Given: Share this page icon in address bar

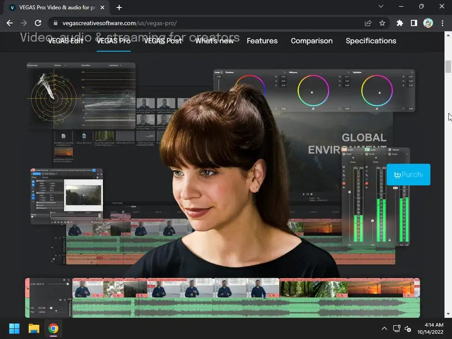Looking at the screenshot, I should point(368,23).
